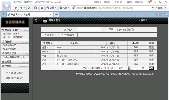Click the 会员管理系统 logo banner
Image resolution: width=169 pixels, height=100 pixels.
coord(15,22)
